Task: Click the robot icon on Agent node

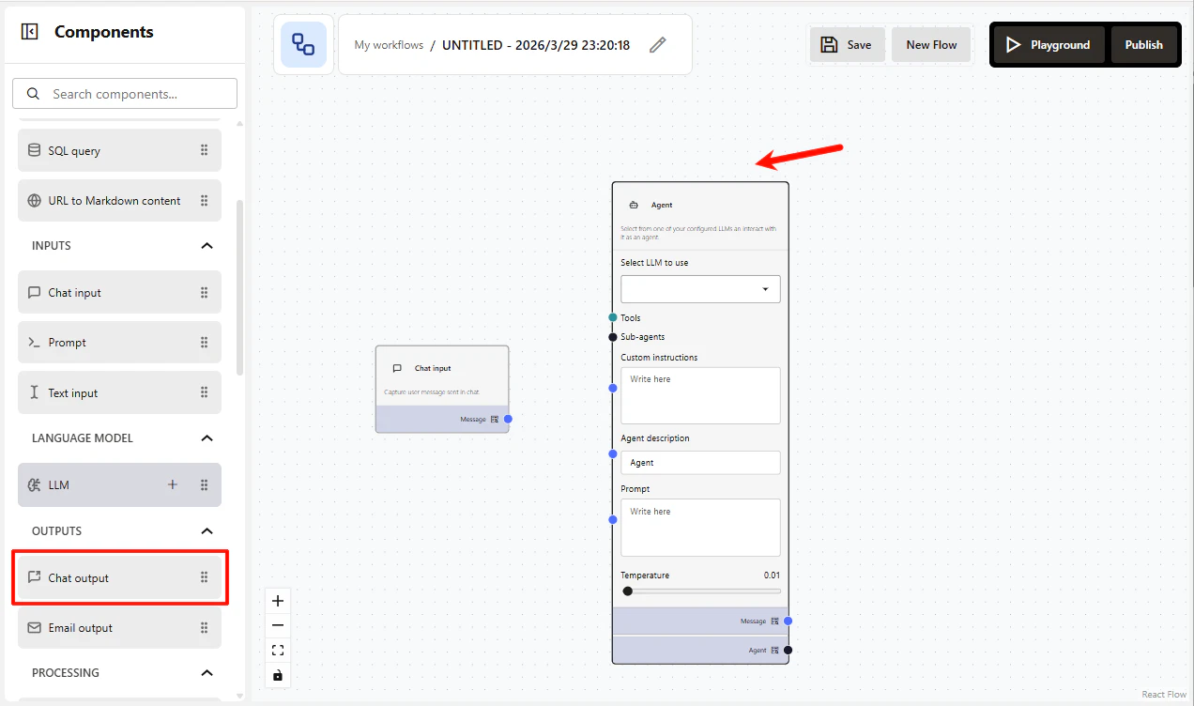Action: [634, 205]
